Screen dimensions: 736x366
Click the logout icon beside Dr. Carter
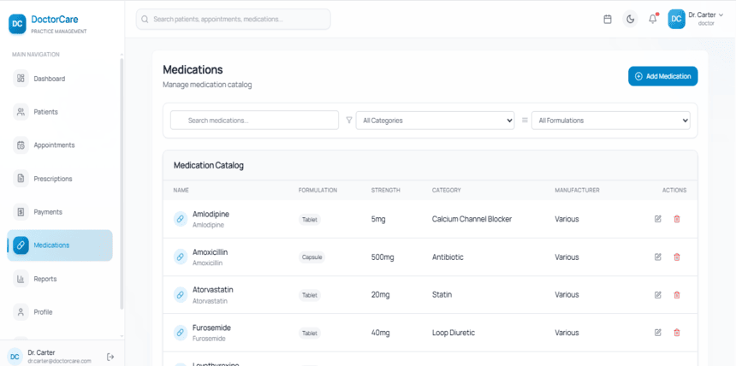pos(110,357)
